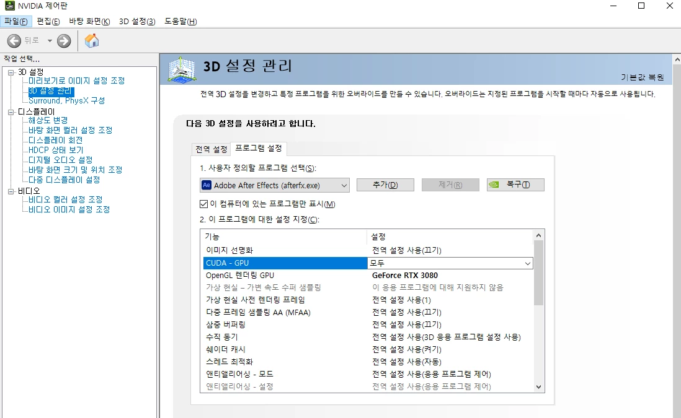The width and height of the screenshot is (681, 418).
Task: Click the NVIDIA icon in title bar
Action: tap(9, 6)
